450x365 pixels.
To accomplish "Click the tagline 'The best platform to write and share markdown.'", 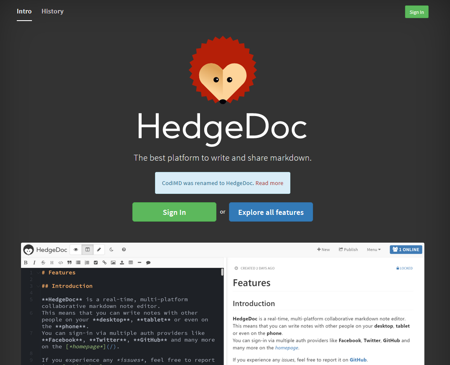I will point(222,158).
